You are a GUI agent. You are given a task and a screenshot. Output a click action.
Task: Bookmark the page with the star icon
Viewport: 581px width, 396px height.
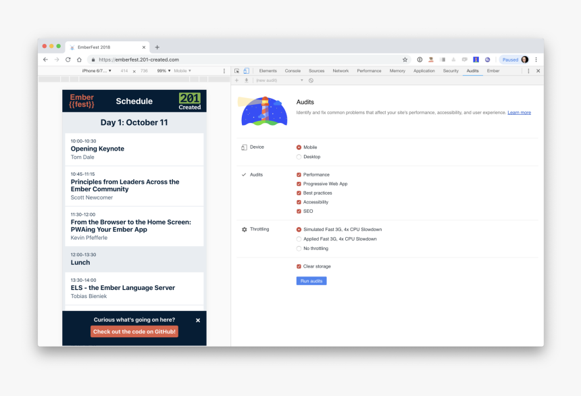pyautogui.click(x=405, y=59)
